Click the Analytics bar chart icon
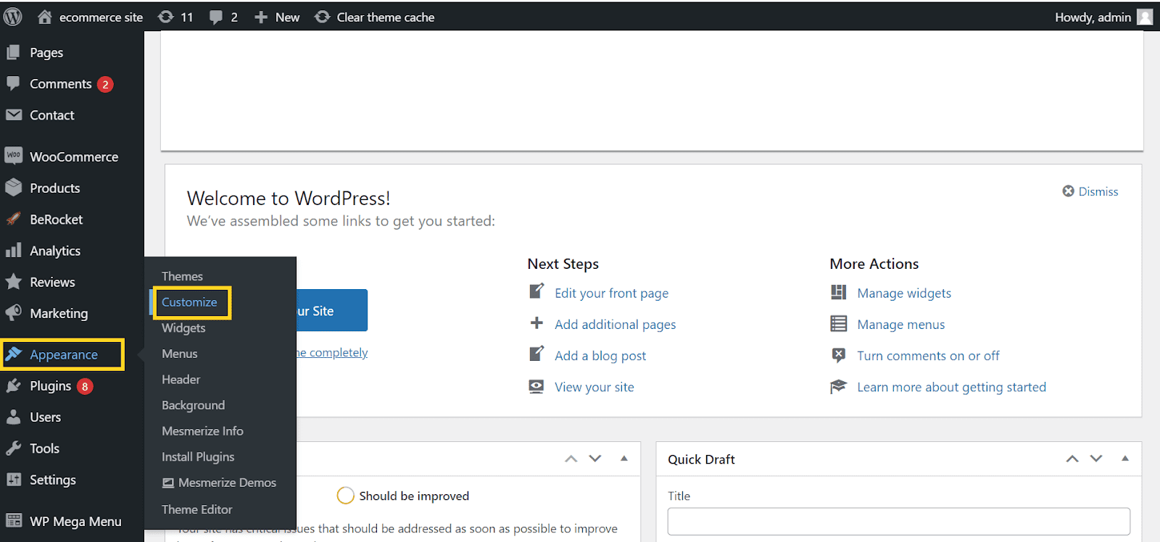This screenshot has height=542, width=1160. [13, 251]
